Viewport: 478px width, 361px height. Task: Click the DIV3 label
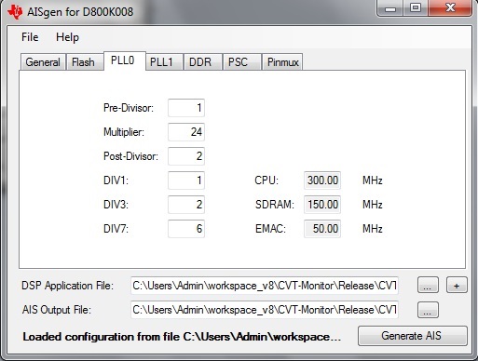[x=116, y=205]
